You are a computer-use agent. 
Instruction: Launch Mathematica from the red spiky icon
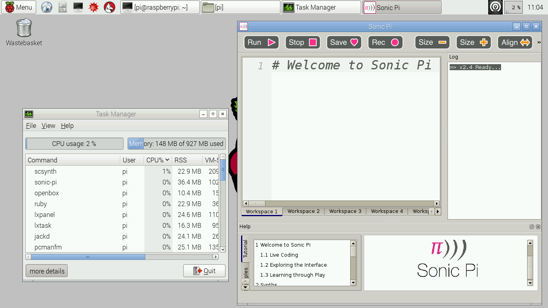[94, 7]
